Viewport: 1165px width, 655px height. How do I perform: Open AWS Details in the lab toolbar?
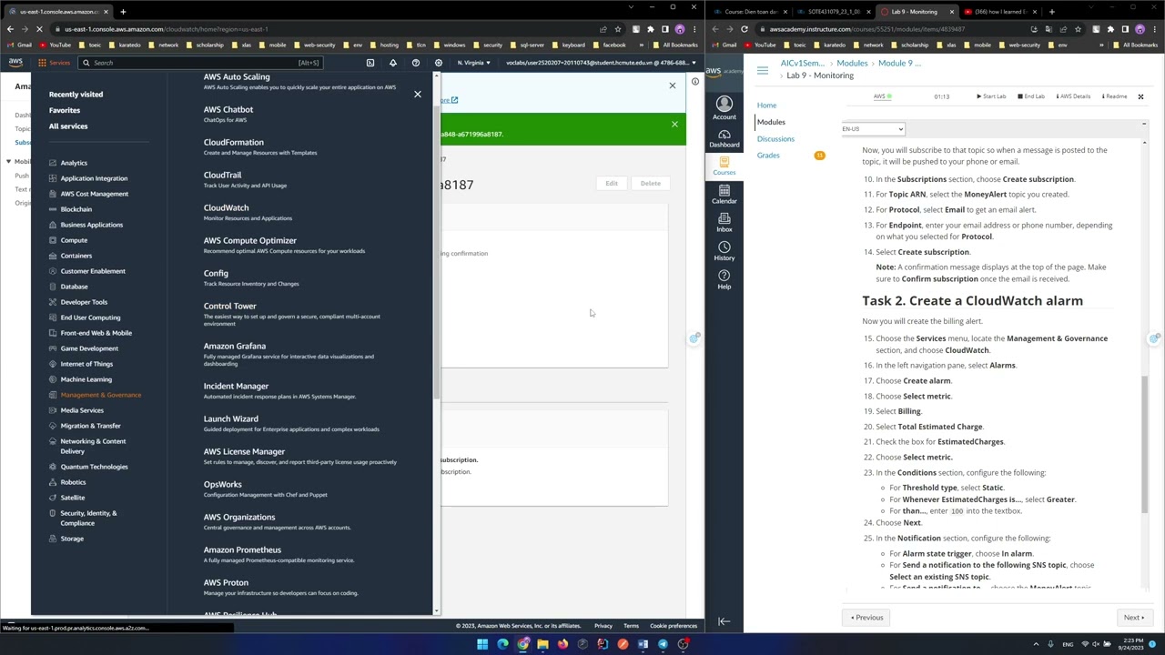click(1074, 96)
